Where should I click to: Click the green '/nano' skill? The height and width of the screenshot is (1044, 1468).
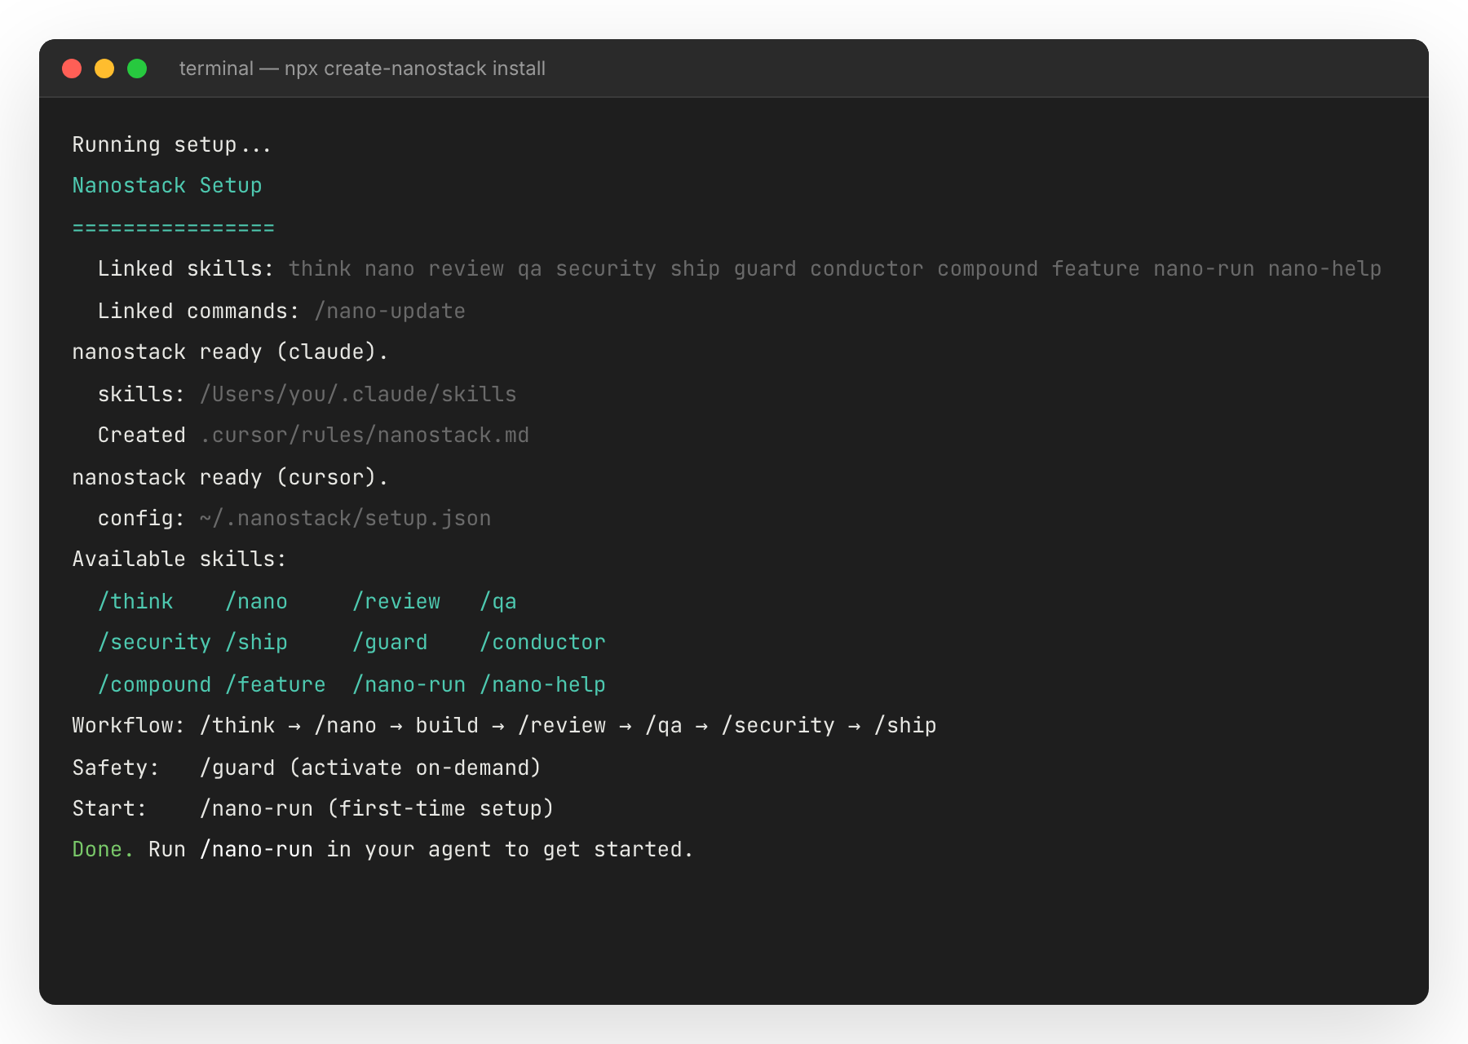[x=256, y=602]
